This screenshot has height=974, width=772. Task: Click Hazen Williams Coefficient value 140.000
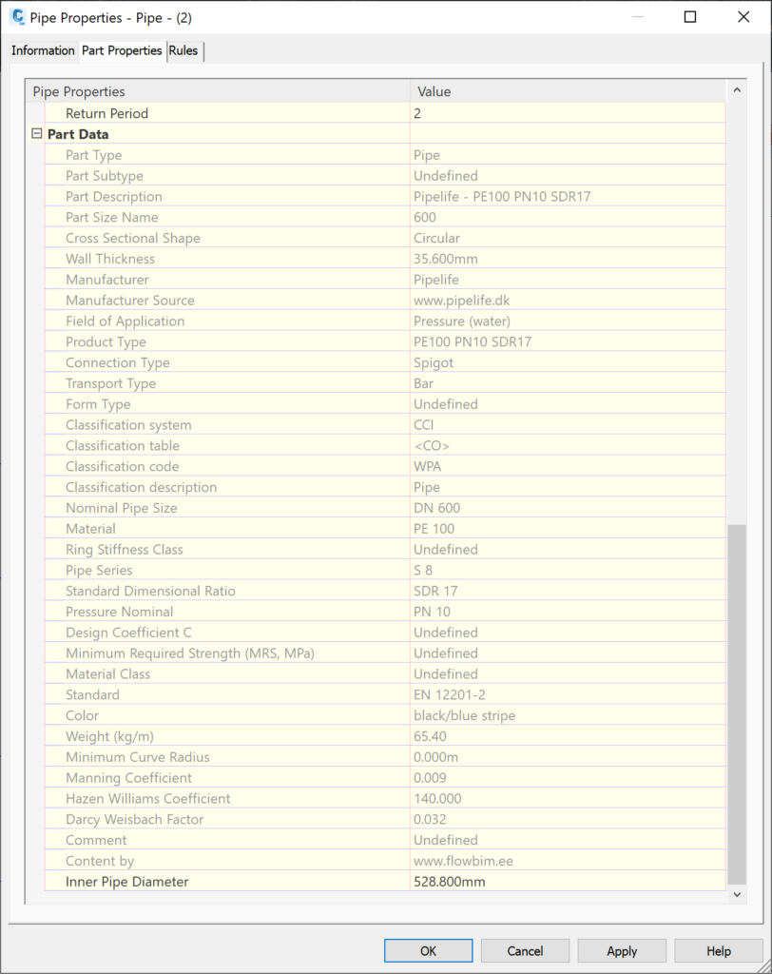tap(437, 798)
